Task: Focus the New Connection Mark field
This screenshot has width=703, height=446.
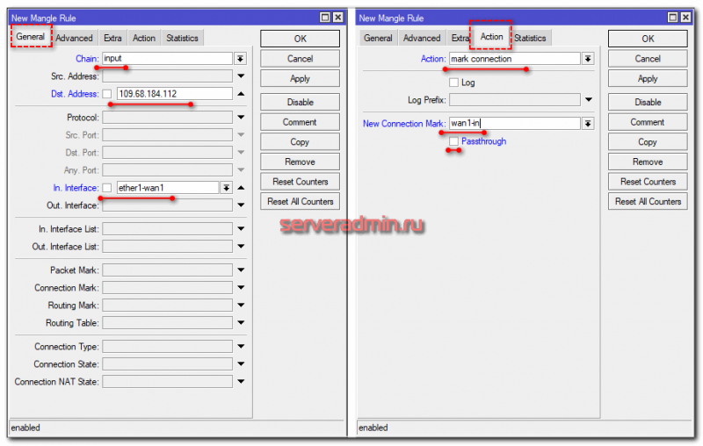Action: point(515,123)
